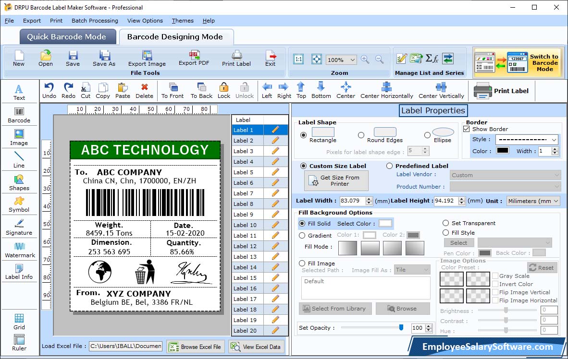
Task: Add a Signature element
Action: tap(19, 227)
